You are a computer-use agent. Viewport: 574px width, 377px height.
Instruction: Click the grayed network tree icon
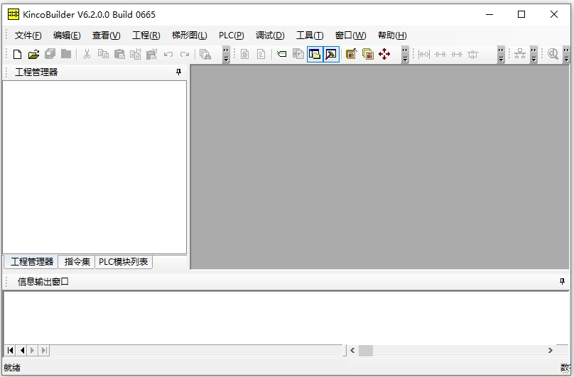tap(520, 54)
